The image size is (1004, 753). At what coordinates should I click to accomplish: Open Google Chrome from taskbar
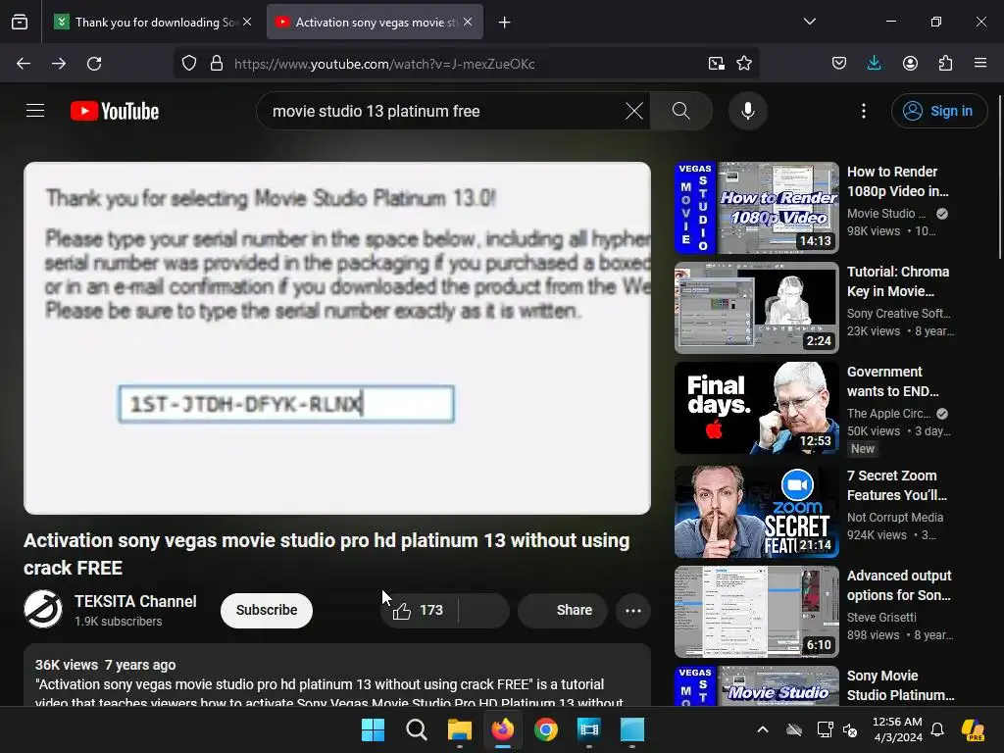(546, 729)
